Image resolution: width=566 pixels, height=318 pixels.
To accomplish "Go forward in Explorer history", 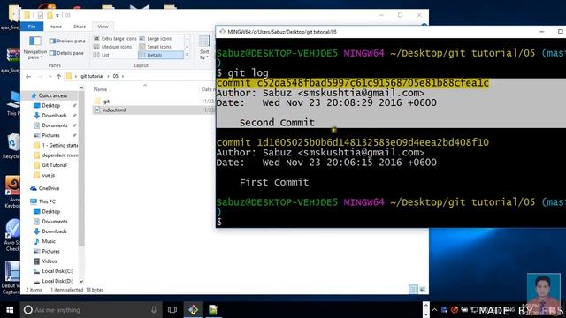I will [40, 76].
